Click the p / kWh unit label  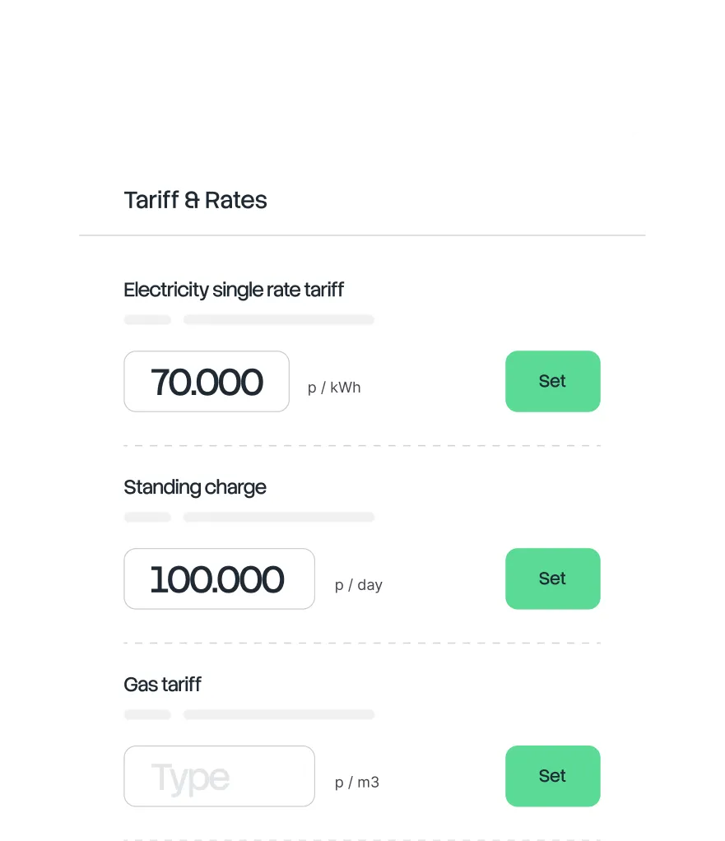tap(334, 387)
